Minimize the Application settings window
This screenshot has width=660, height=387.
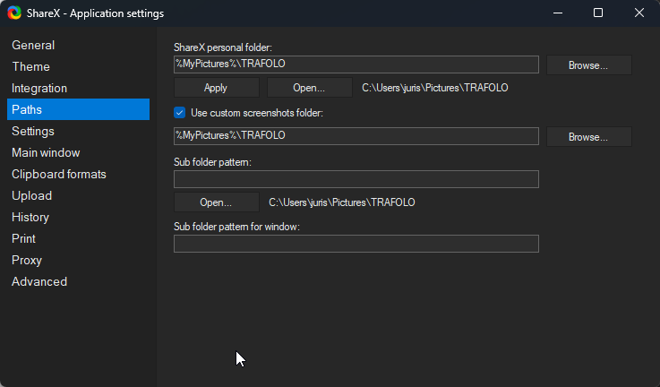tap(558, 13)
